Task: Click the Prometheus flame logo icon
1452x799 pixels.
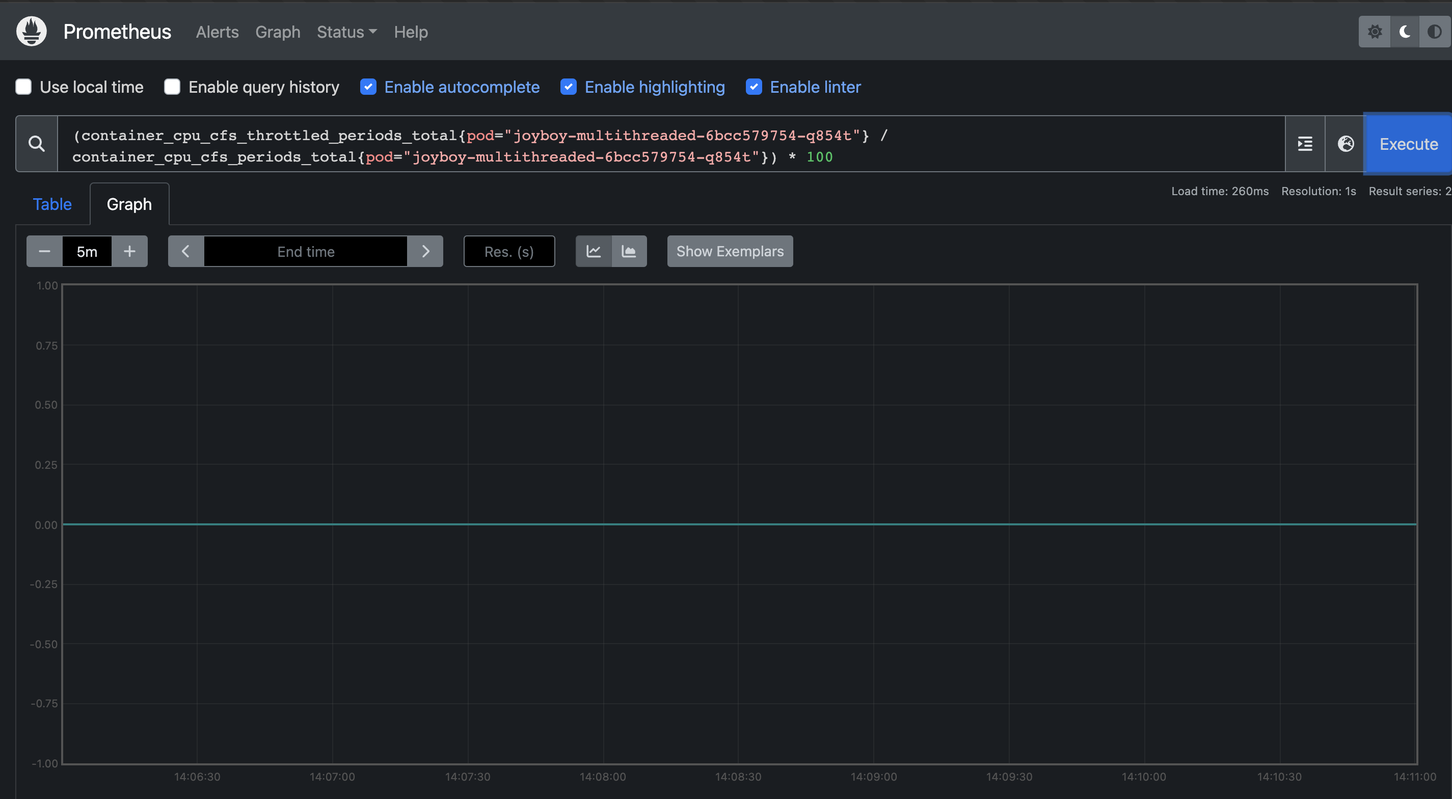Action: point(31,31)
